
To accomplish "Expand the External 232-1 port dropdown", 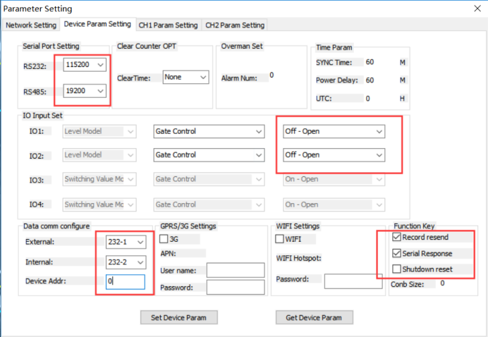I will (126, 242).
